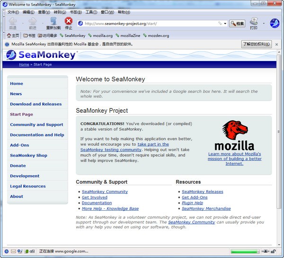Go to the home page via 主页 icon
Screen dimensions: 284x258
pos(13,36)
